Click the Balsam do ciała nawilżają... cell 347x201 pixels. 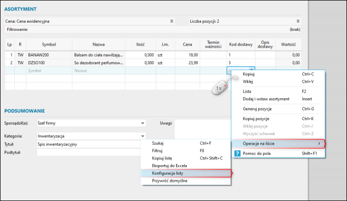tap(98, 55)
